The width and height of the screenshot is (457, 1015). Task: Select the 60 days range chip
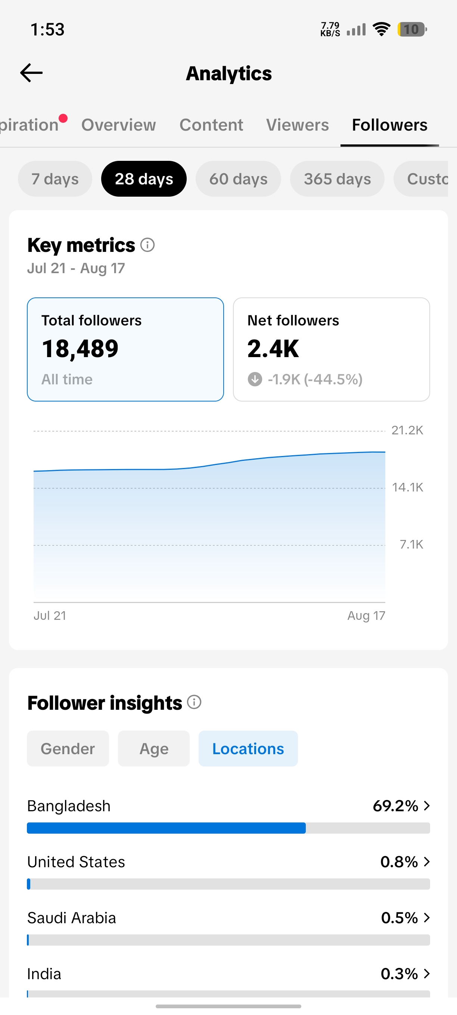238,179
